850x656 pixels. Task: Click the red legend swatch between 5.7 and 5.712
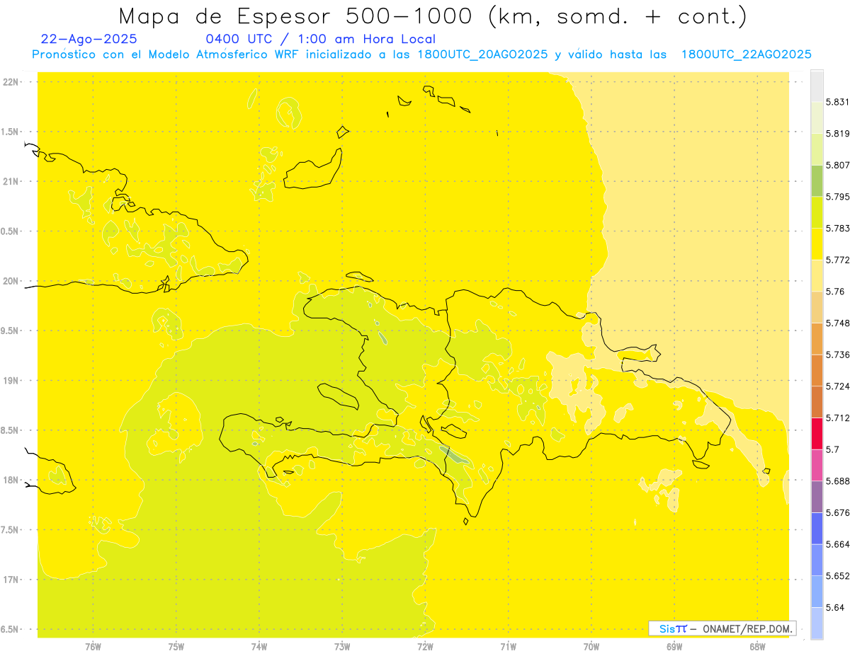pyautogui.click(x=817, y=433)
